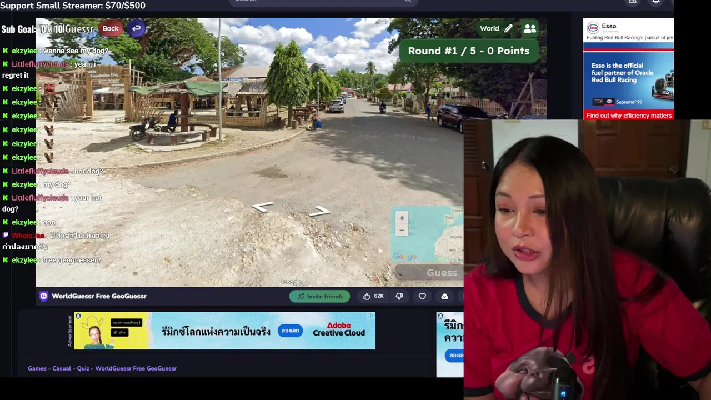
Task: Click the Esso logo in the ad
Action: pos(593,27)
